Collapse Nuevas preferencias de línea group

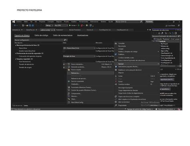click(16, 45)
